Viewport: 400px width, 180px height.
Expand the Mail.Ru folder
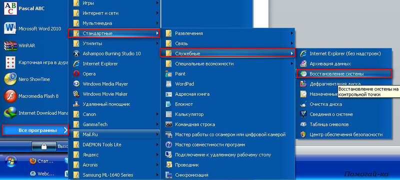pos(114,134)
